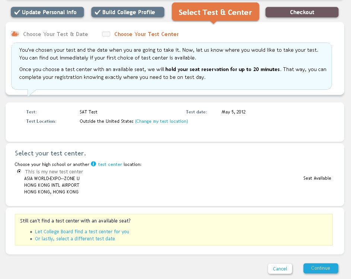This screenshot has width=351, height=279.
Task: Go to the Build College Profile tab
Action: 127,12
